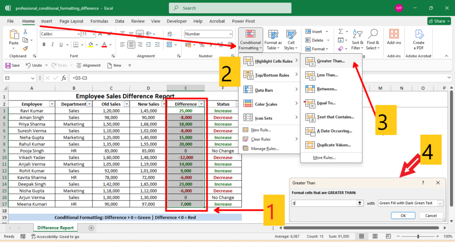Confirm with OK in Greater Than dialog
455x242 pixels.
(x=403, y=216)
